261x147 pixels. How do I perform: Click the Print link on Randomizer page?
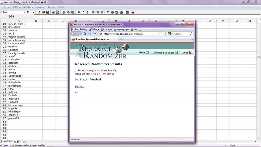144,52
